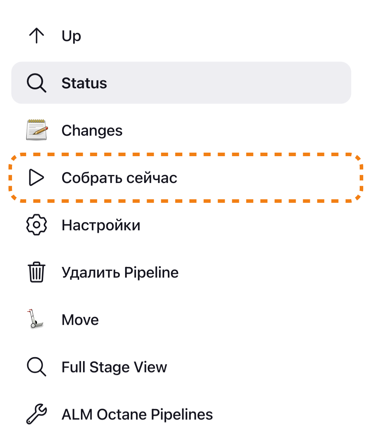Click the delete Pipeline trash icon
Image resolution: width=371 pixels, height=448 pixels.
(36, 272)
